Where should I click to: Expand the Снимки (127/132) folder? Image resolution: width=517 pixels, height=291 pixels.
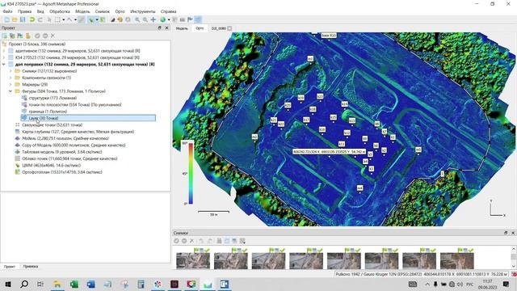11,71
